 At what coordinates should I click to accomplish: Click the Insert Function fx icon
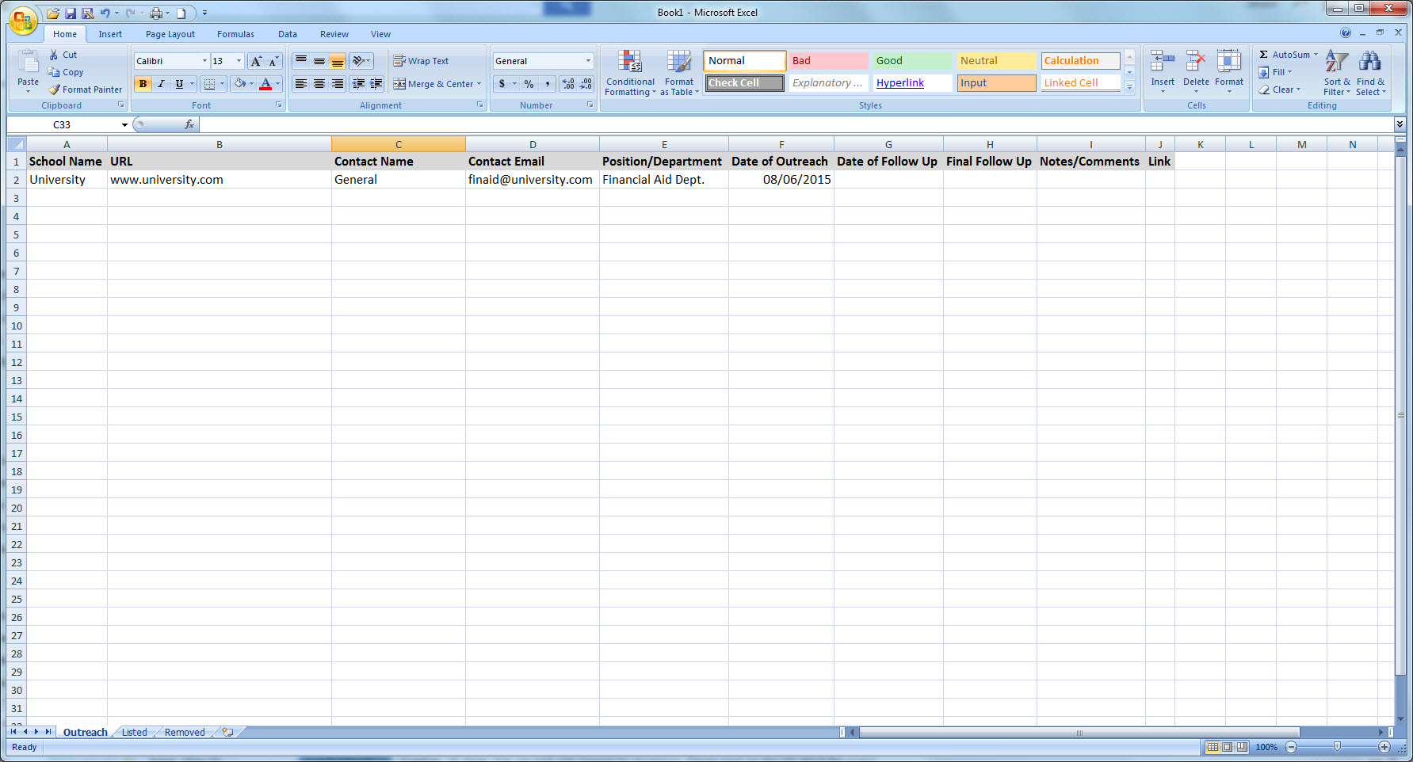coord(189,124)
